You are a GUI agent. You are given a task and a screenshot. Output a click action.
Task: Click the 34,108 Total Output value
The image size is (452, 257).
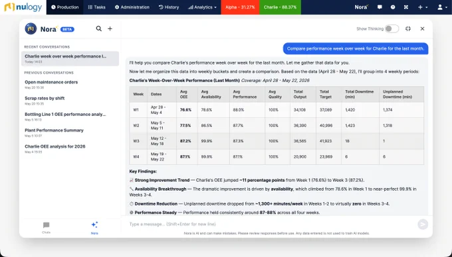coord(300,110)
